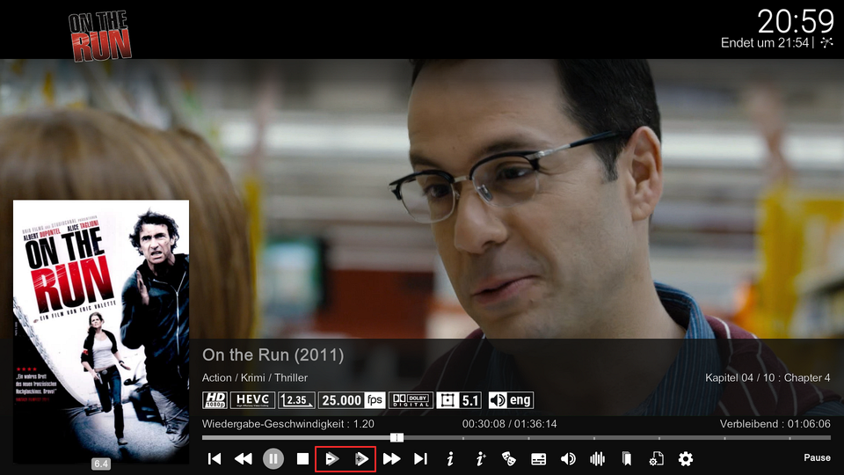The width and height of the screenshot is (844, 475).
Task: Click the On the Run logo at top
Action: pos(99,35)
